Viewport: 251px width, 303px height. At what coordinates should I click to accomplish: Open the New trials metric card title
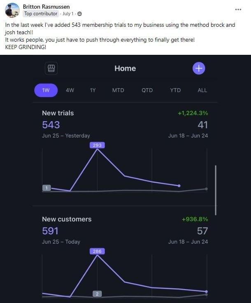click(x=58, y=113)
